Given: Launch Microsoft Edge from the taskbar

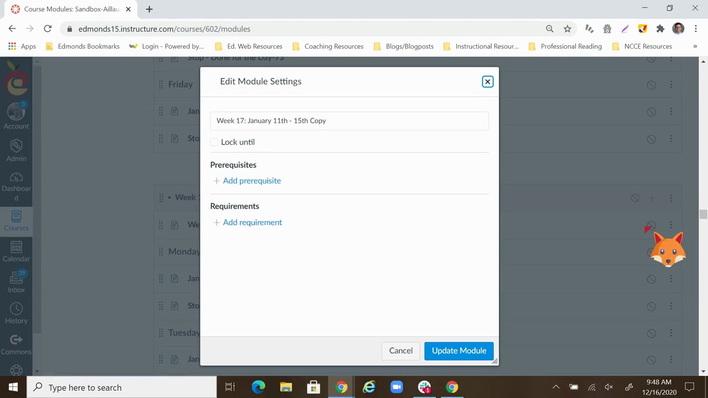Looking at the screenshot, I should click(258, 387).
